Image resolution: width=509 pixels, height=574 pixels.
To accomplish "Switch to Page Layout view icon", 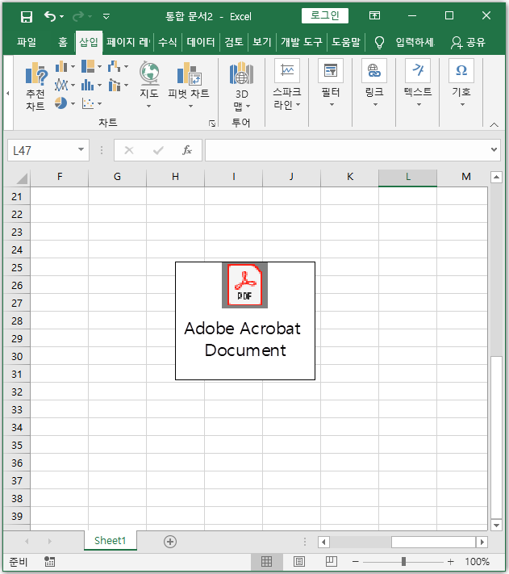I will (x=299, y=562).
